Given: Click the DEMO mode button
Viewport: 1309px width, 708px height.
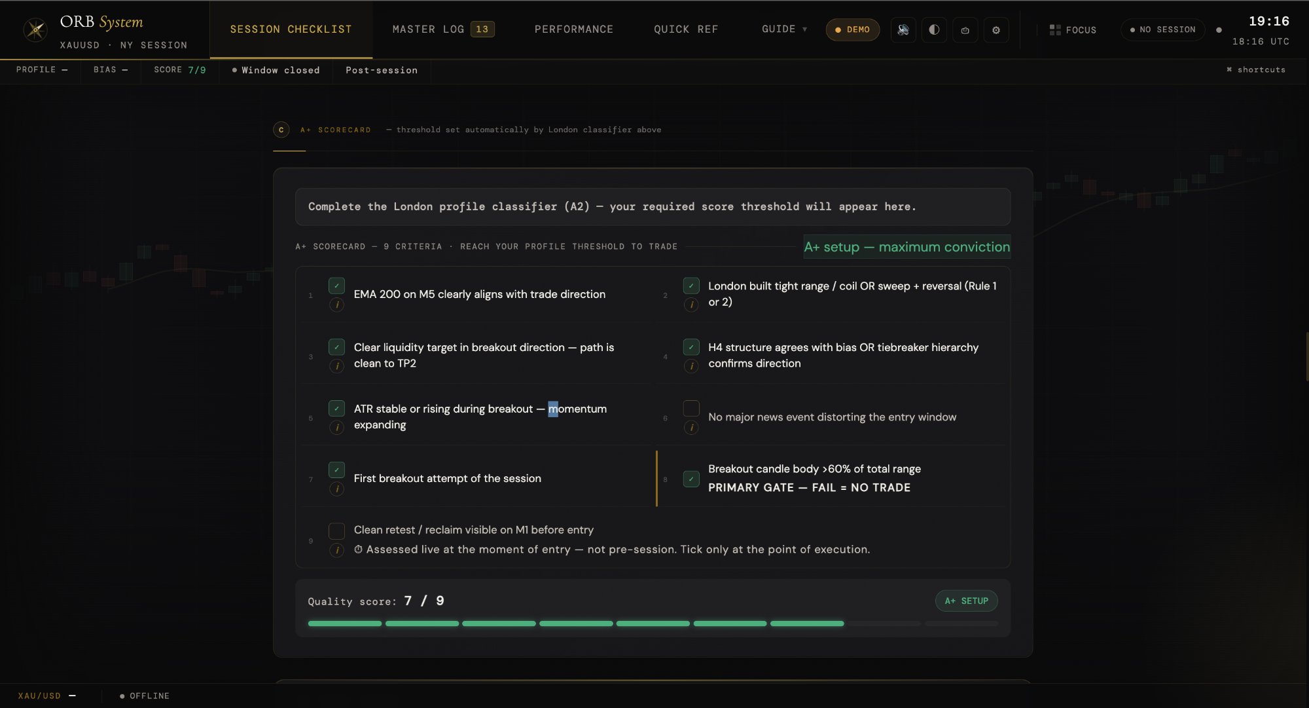Looking at the screenshot, I should pyautogui.click(x=852, y=29).
